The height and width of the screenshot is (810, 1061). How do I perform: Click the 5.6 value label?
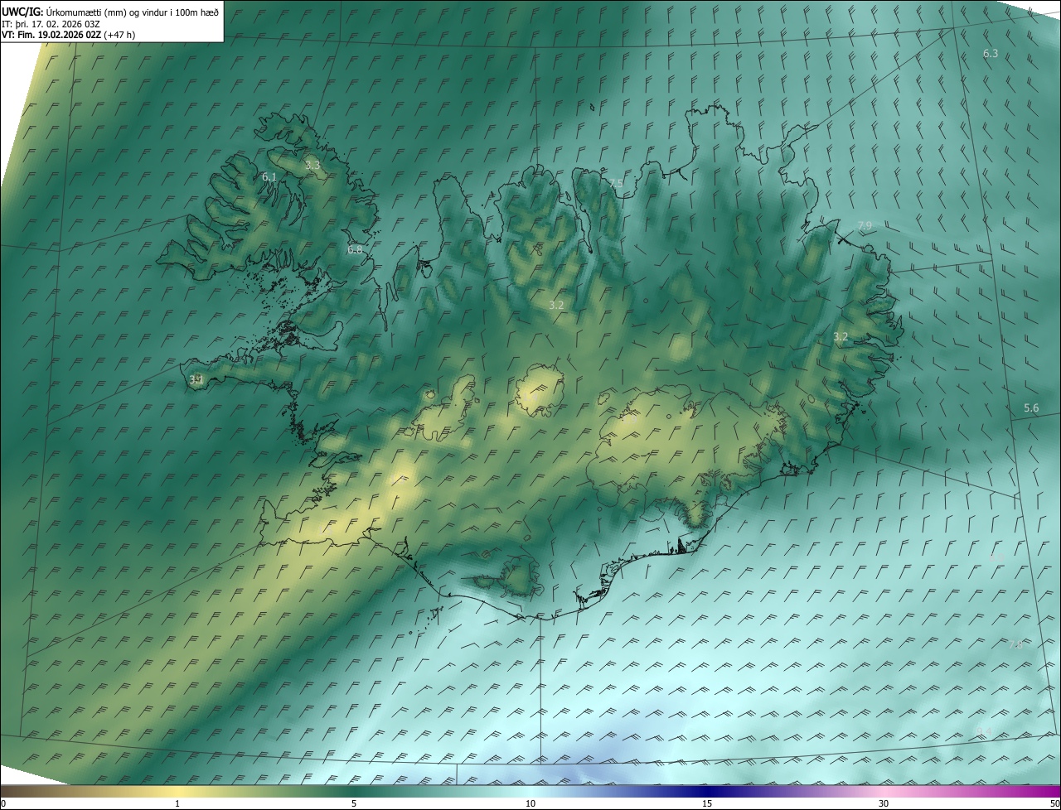(1031, 407)
